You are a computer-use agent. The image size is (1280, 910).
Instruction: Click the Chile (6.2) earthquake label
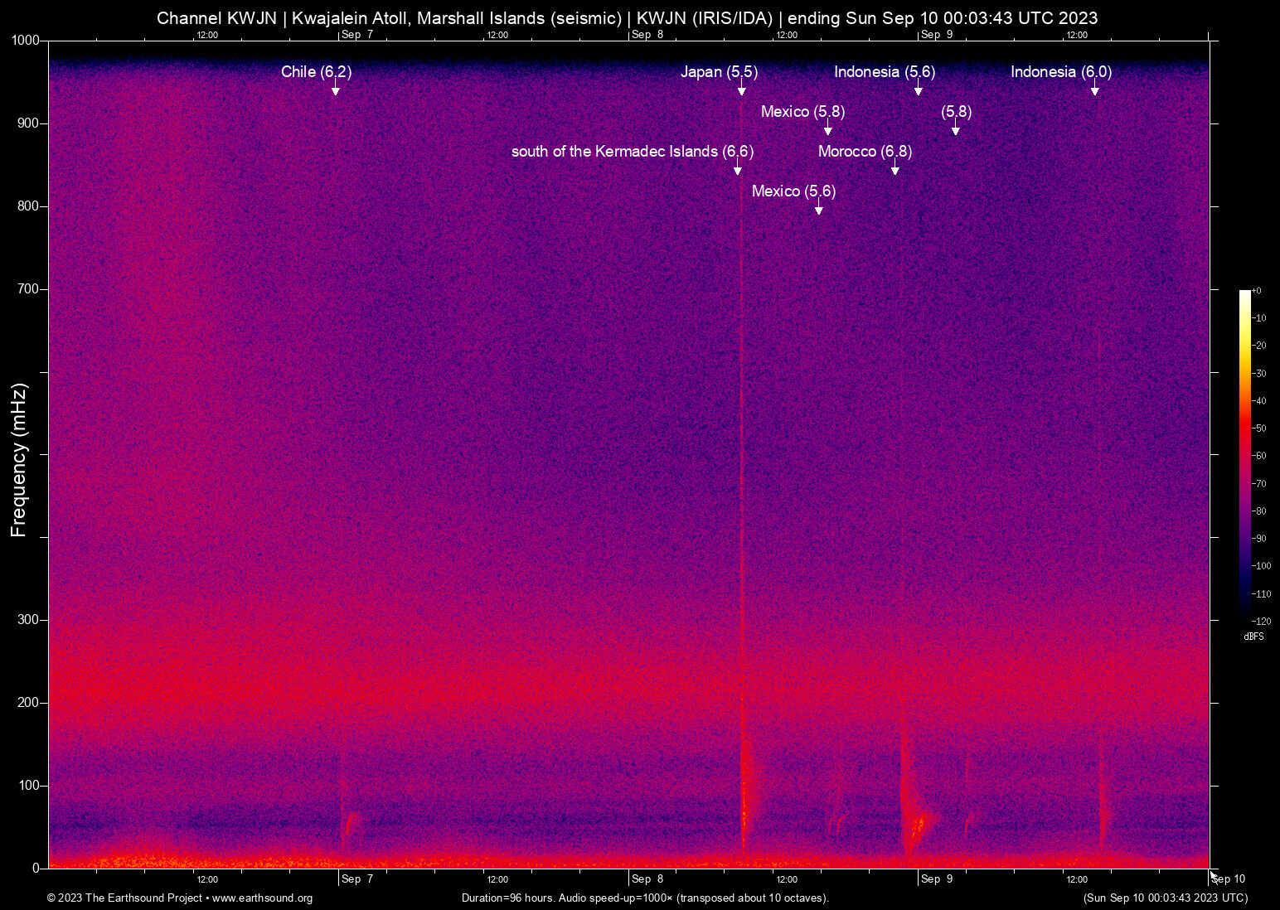tap(316, 72)
